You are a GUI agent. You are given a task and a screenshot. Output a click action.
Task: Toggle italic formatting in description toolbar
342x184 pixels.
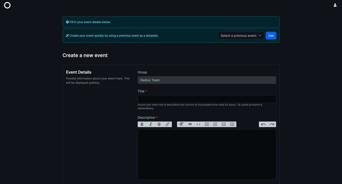[150, 124]
